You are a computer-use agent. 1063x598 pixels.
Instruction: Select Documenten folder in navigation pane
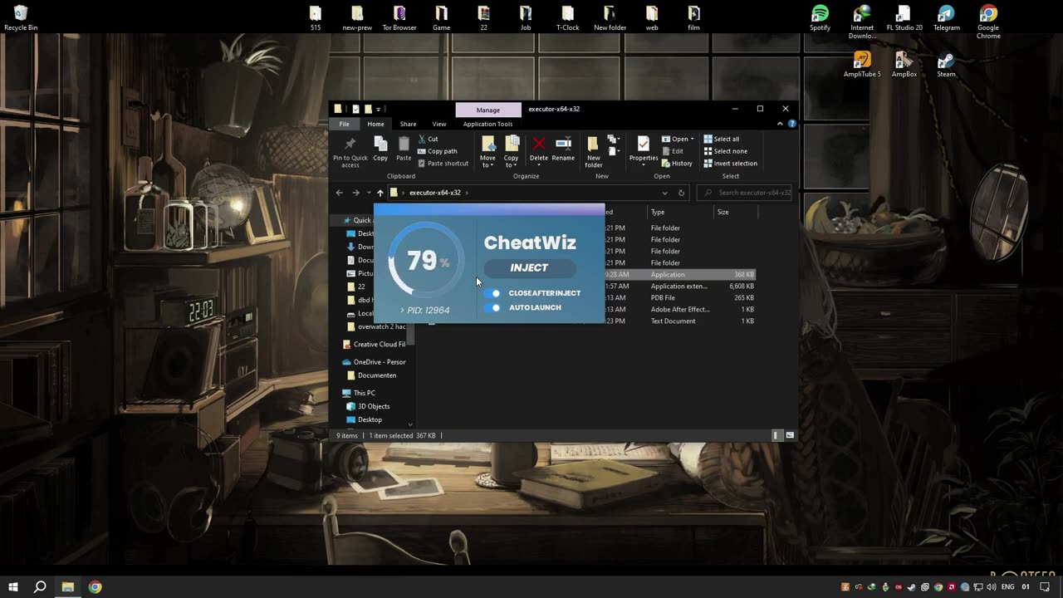tap(371, 375)
